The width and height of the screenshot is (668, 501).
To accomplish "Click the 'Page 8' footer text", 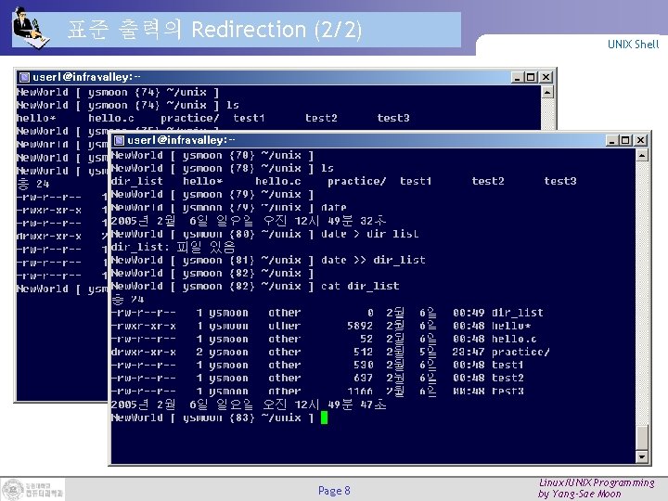I will pyautogui.click(x=334, y=491).
